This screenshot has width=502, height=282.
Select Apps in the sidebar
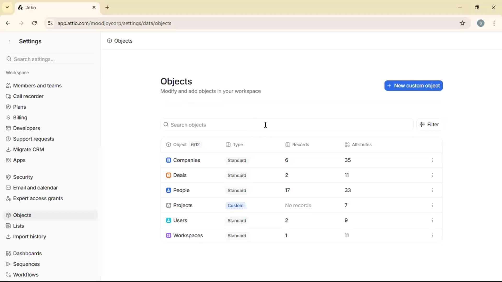(19, 160)
